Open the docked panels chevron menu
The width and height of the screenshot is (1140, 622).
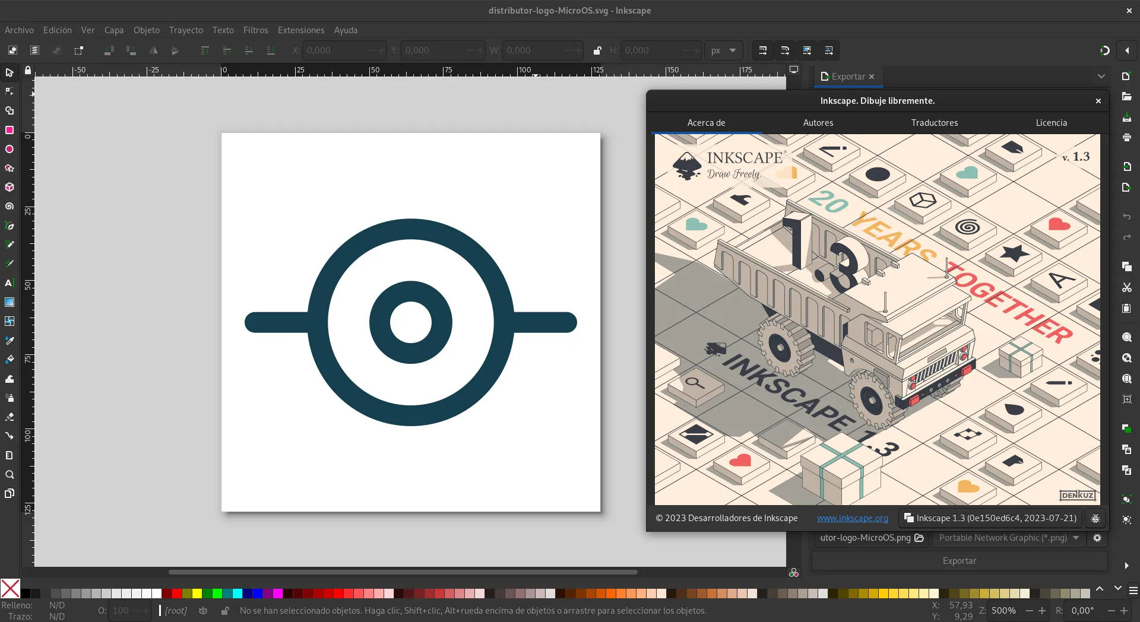(x=1101, y=76)
